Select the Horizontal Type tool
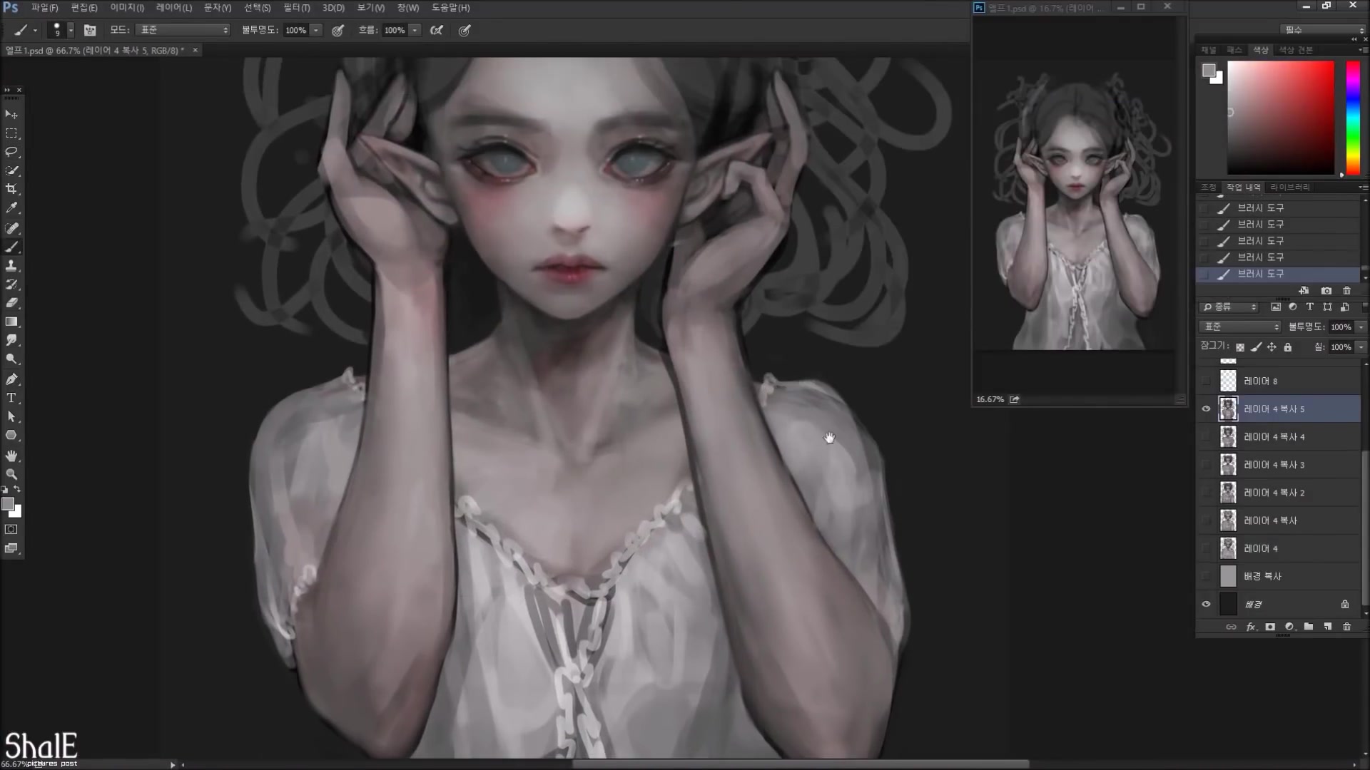Screen dimensions: 1370x770 [x=11, y=399]
